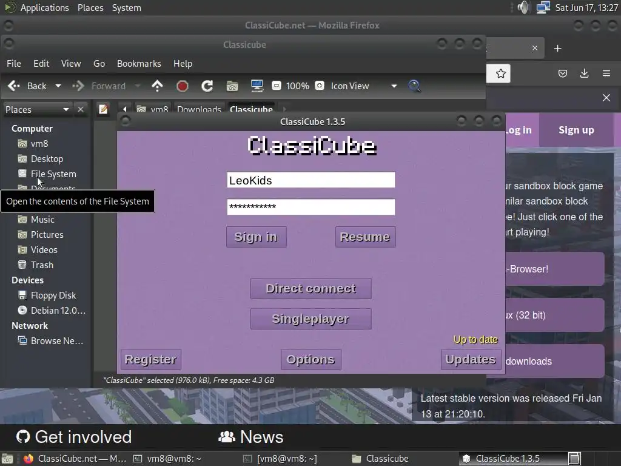Open the Applications menu in top panel
The width and height of the screenshot is (621, 466).
pyautogui.click(x=44, y=8)
